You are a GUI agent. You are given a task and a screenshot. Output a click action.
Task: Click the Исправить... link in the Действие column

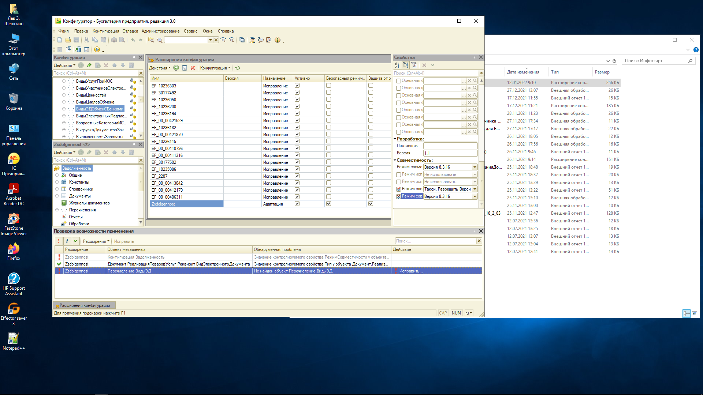coord(411,271)
